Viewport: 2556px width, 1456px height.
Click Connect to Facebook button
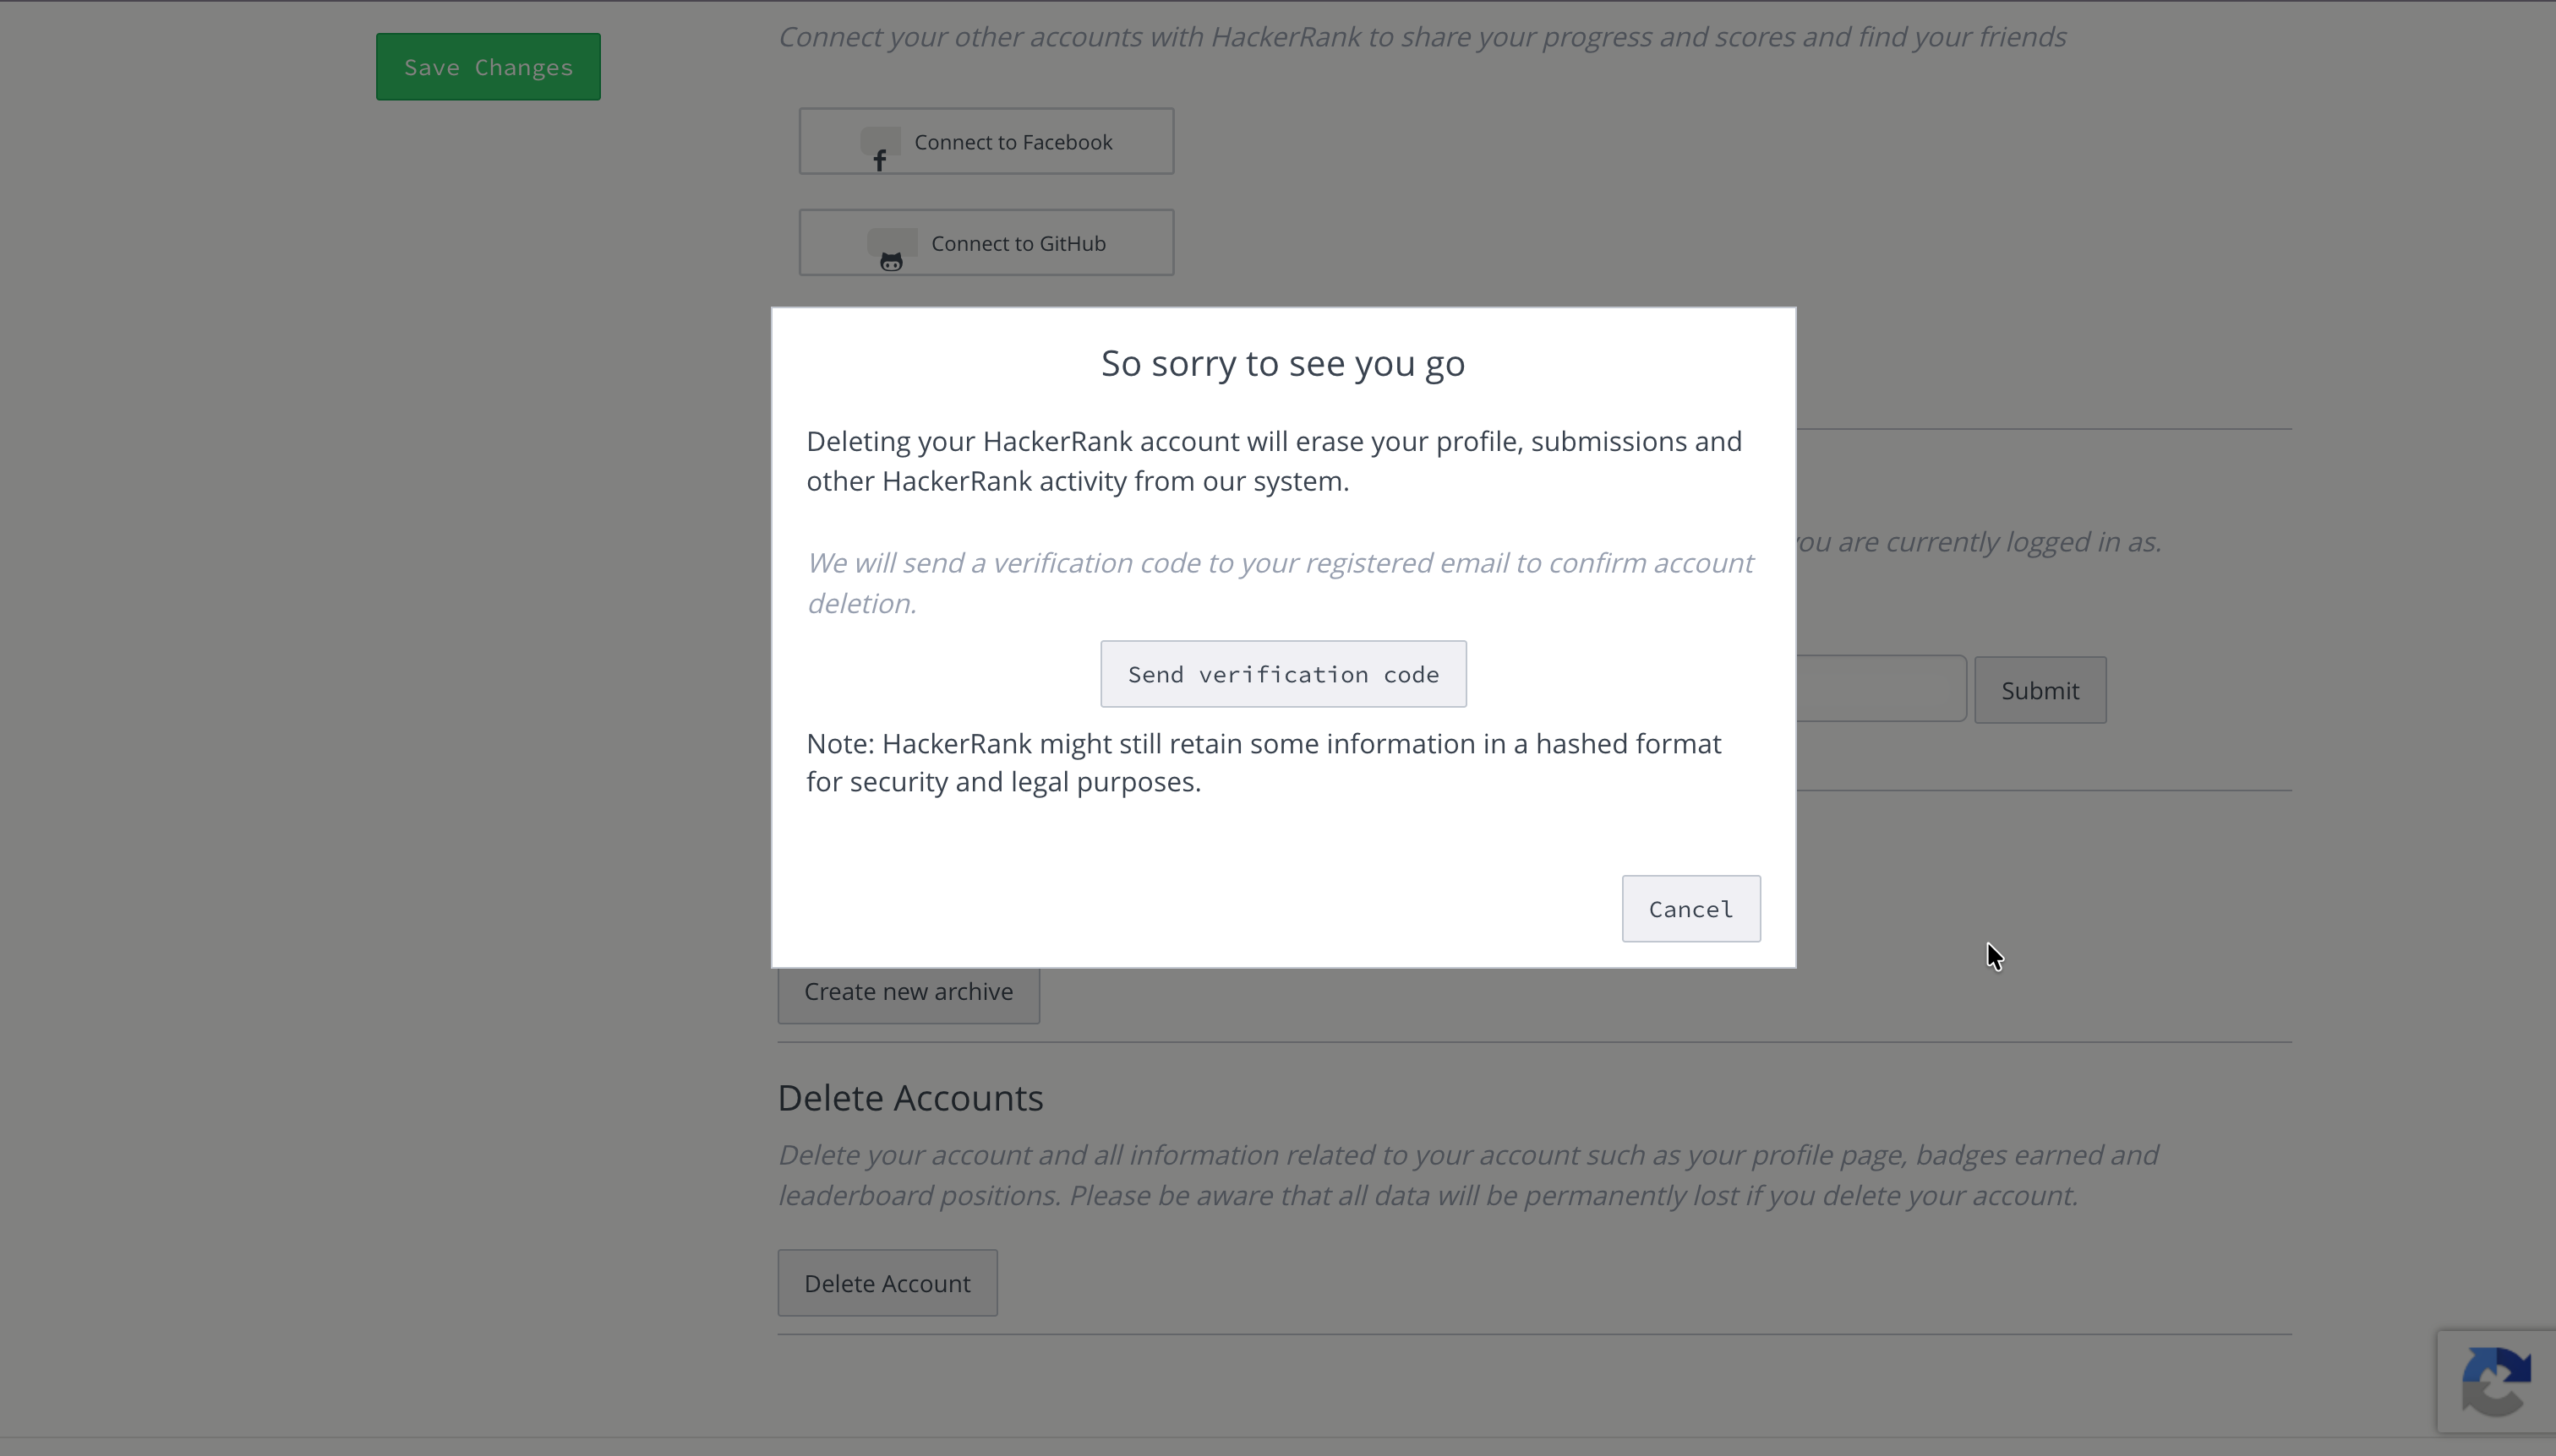(x=986, y=141)
